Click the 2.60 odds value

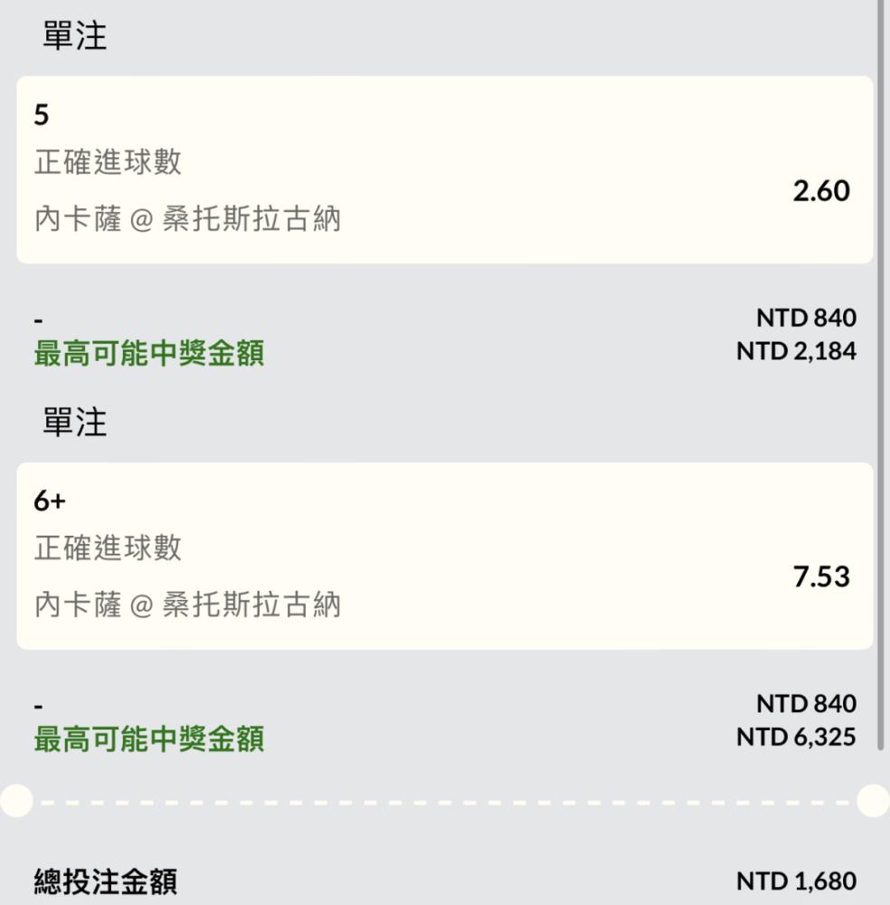(821, 191)
